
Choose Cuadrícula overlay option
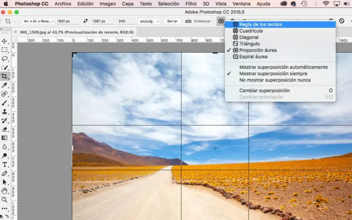tap(280, 31)
